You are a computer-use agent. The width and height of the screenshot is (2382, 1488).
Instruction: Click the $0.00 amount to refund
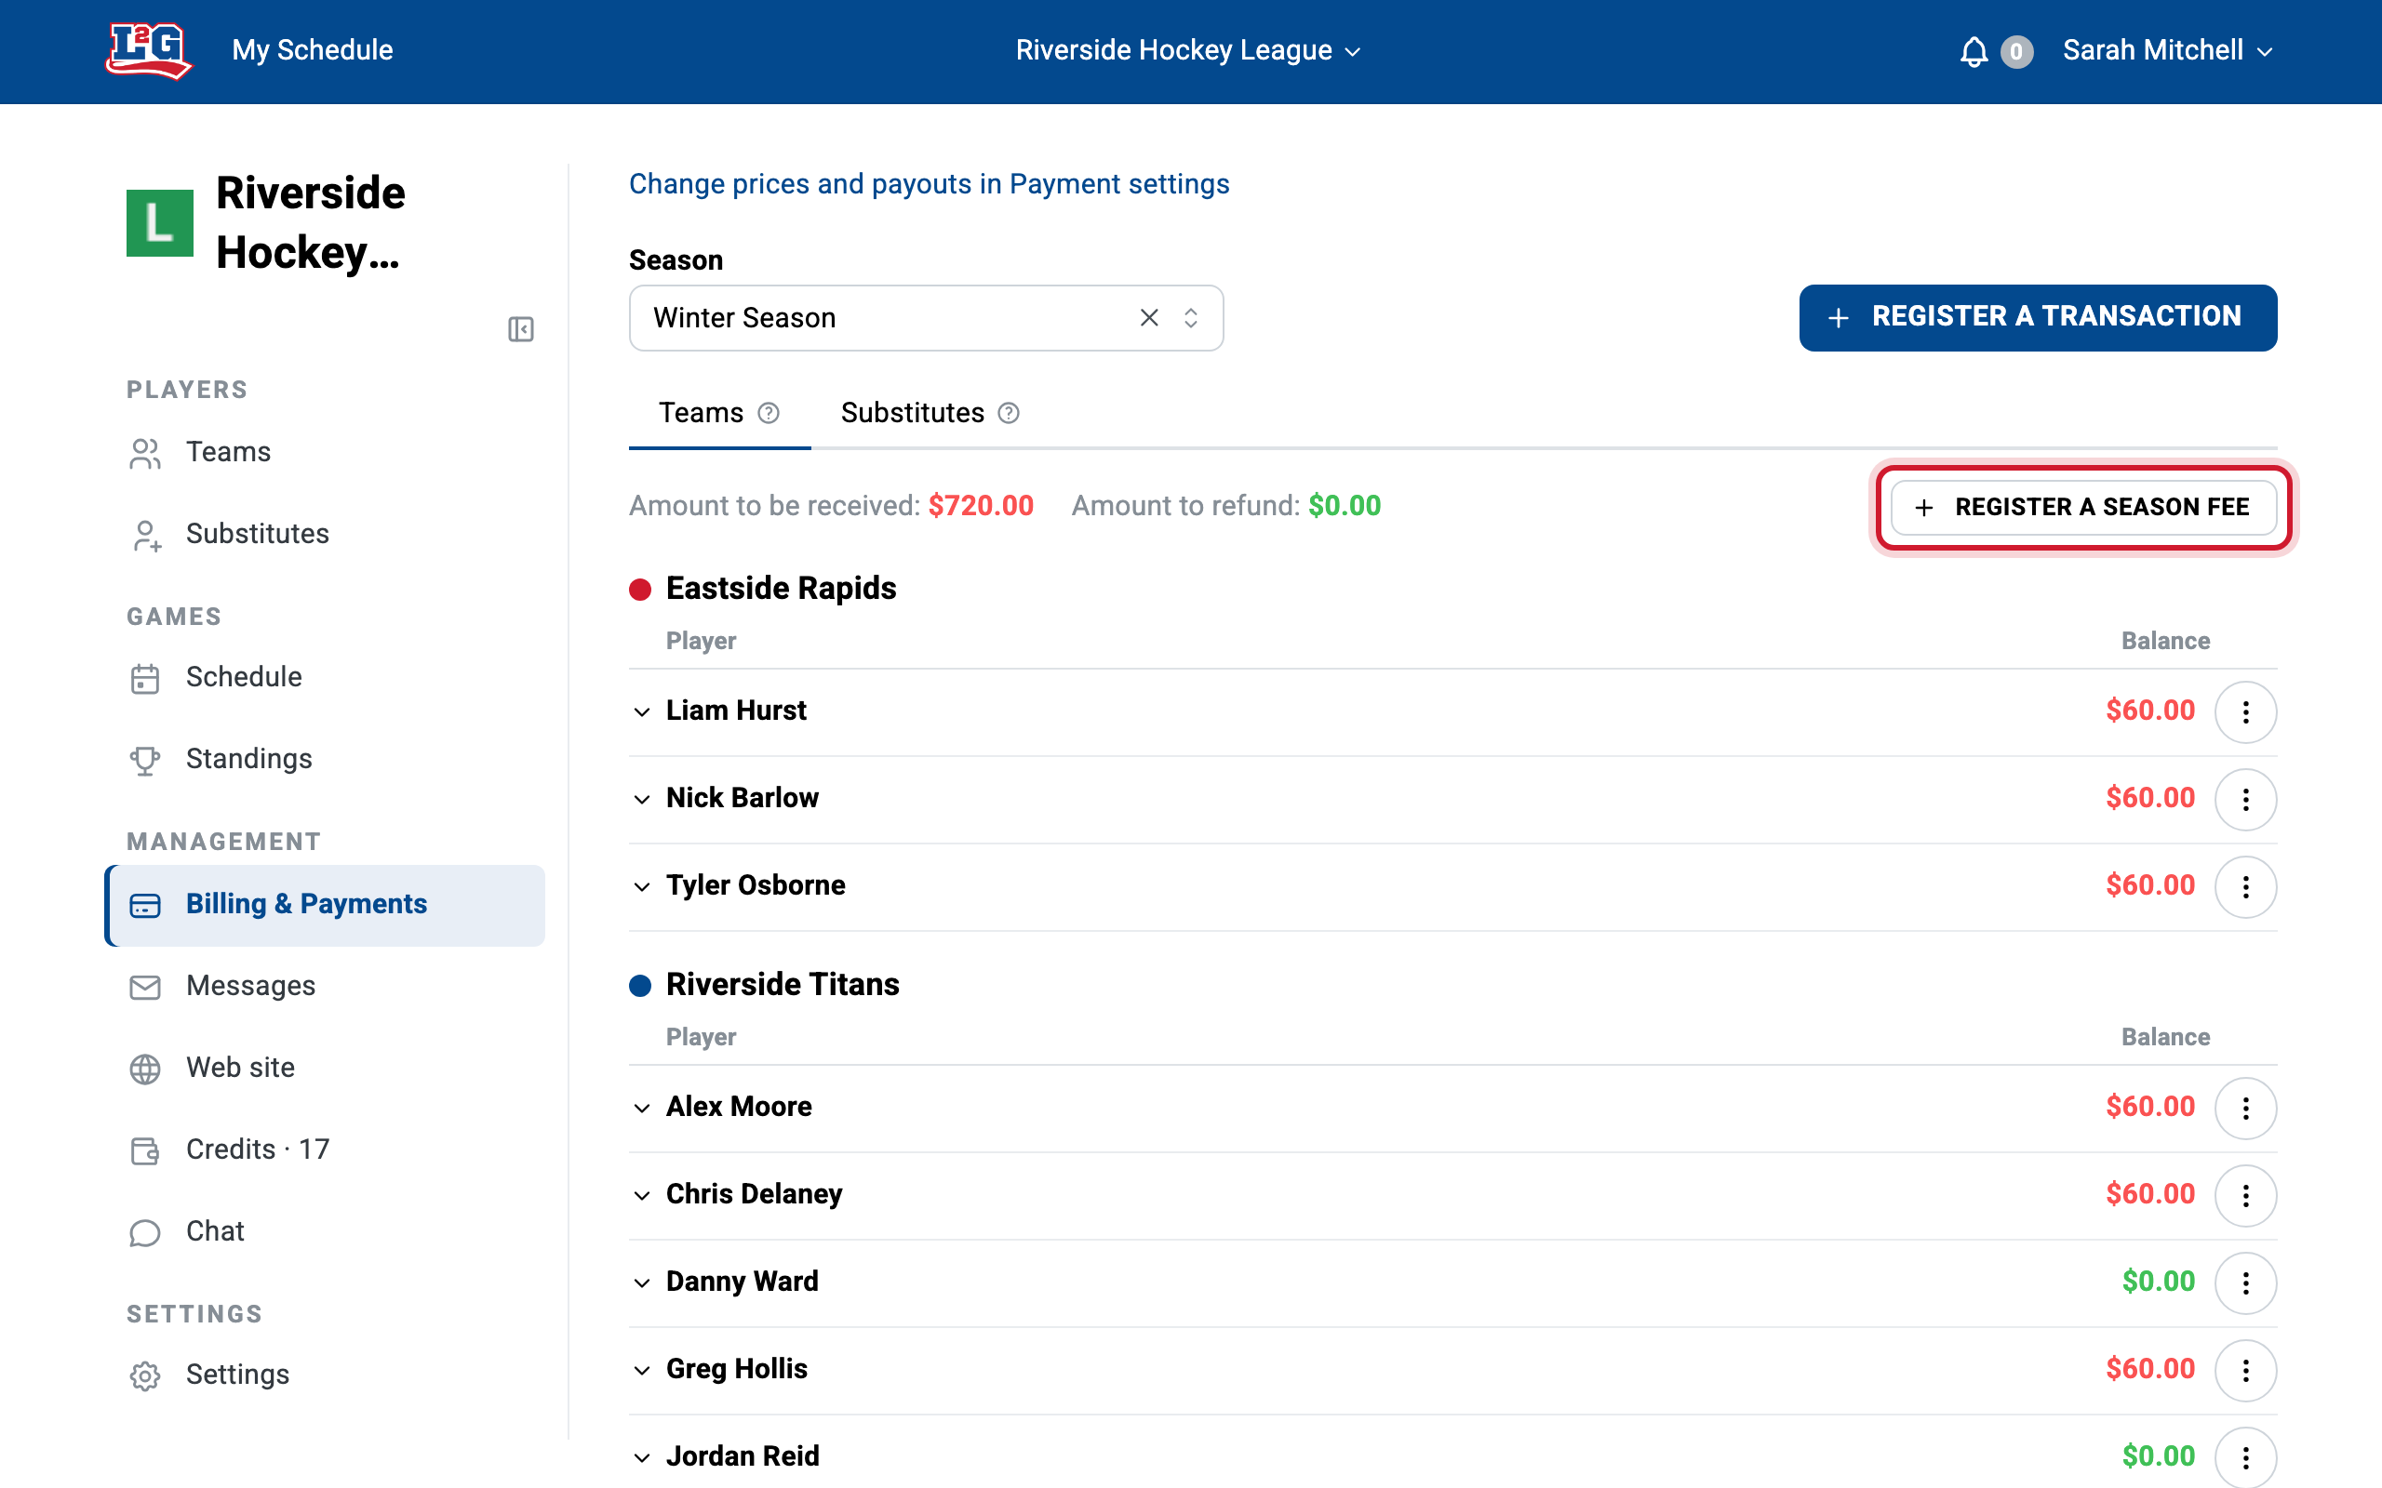pyautogui.click(x=1345, y=506)
